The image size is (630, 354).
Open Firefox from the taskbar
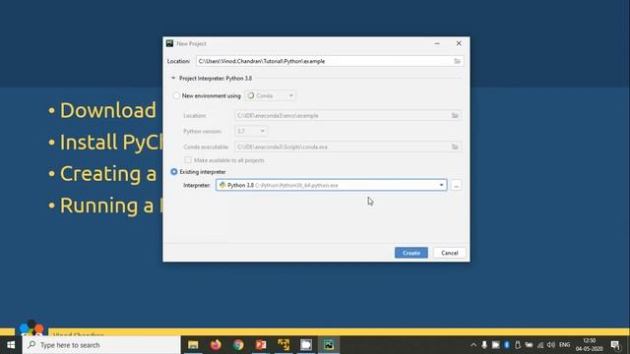coord(216,345)
